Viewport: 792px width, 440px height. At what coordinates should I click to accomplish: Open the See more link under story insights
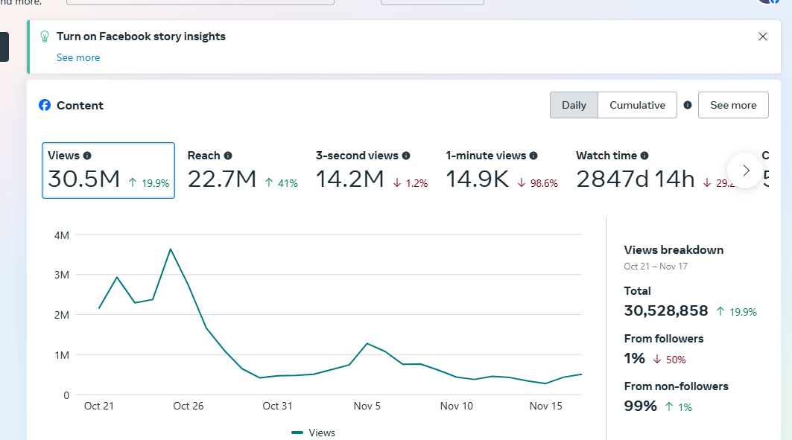pyautogui.click(x=78, y=57)
